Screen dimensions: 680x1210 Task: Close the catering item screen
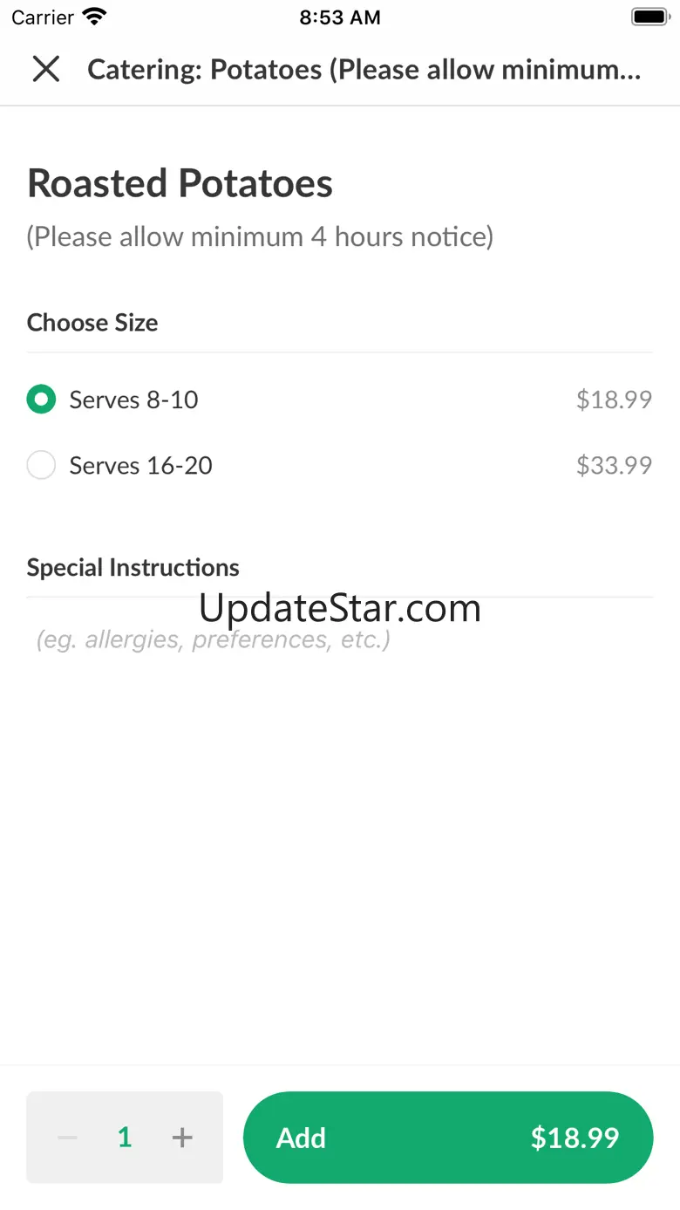pos(45,69)
